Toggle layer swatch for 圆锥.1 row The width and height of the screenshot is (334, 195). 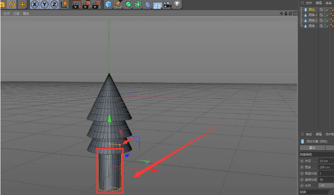coord(321,20)
